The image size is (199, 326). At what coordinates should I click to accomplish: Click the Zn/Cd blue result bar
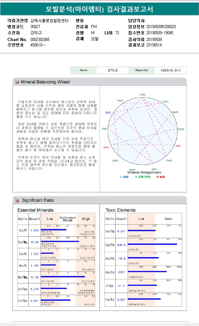(147, 272)
